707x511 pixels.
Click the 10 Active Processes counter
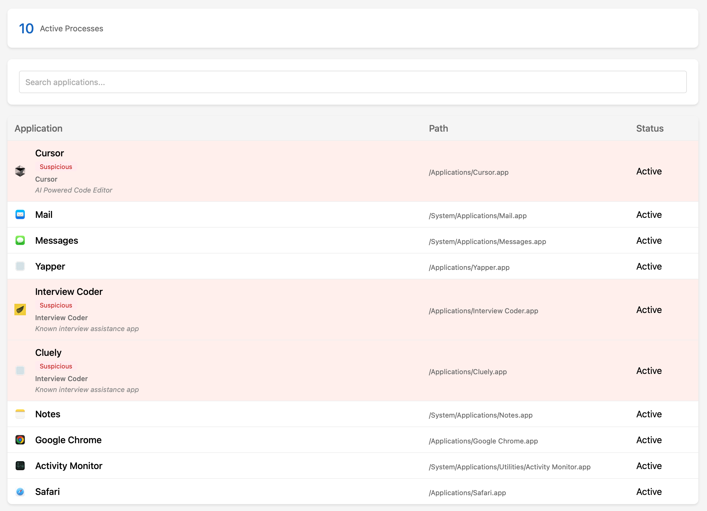tap(61, 28)
